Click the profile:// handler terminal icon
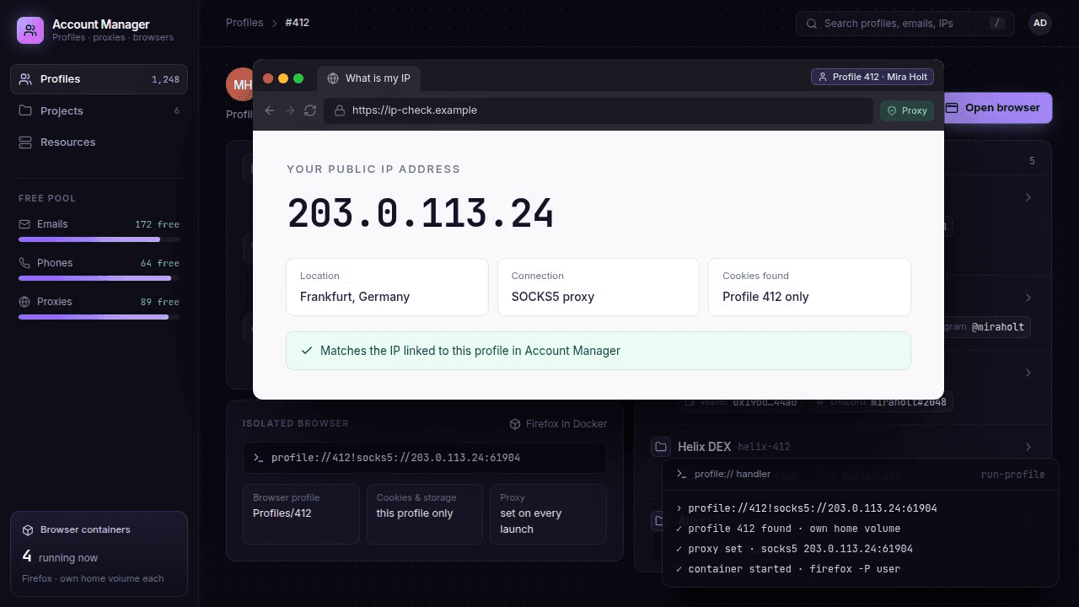This screenshot has height=607, width=1079. (x=682, y=475)
